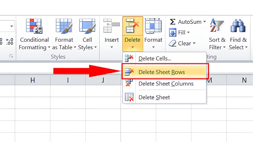Click the Insert button label

(112, 40)
